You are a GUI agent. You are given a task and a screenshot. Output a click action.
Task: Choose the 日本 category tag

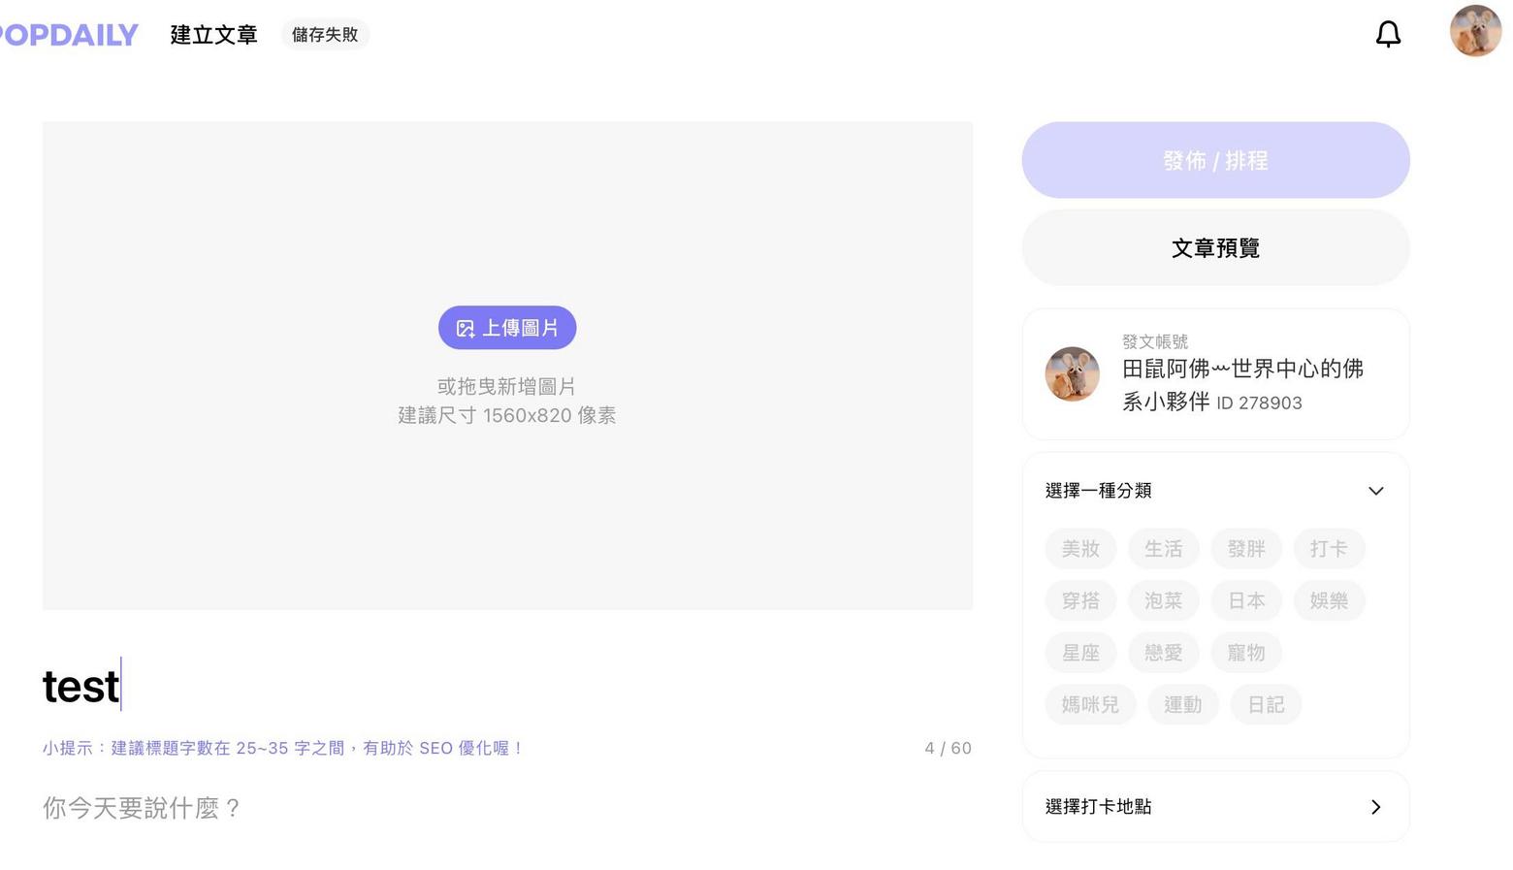[x=1246, y=600]
